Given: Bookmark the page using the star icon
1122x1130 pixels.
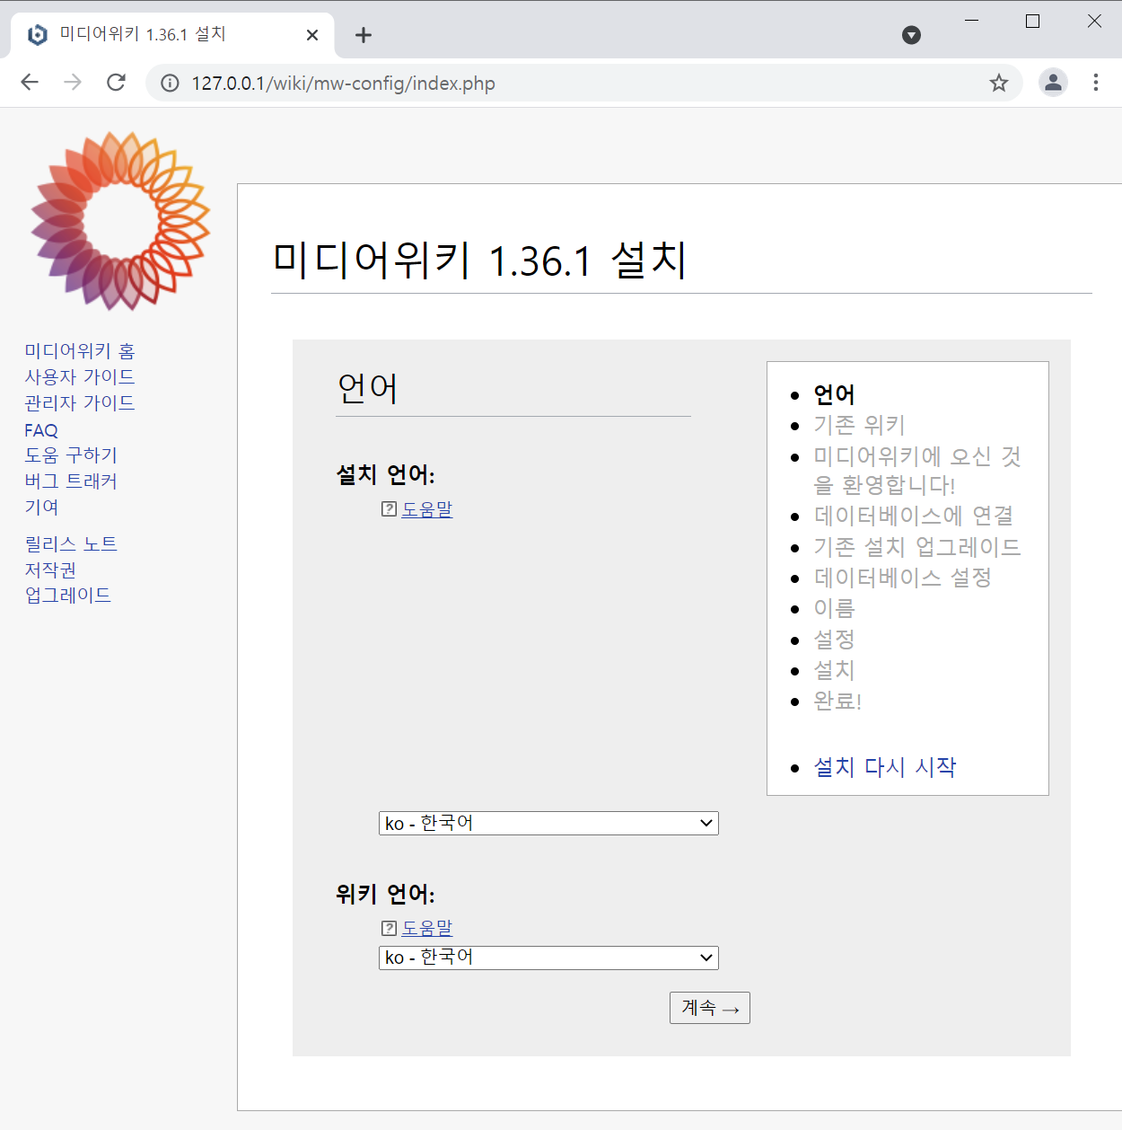Looking at the screenshot, I should [x=999, y=83].
